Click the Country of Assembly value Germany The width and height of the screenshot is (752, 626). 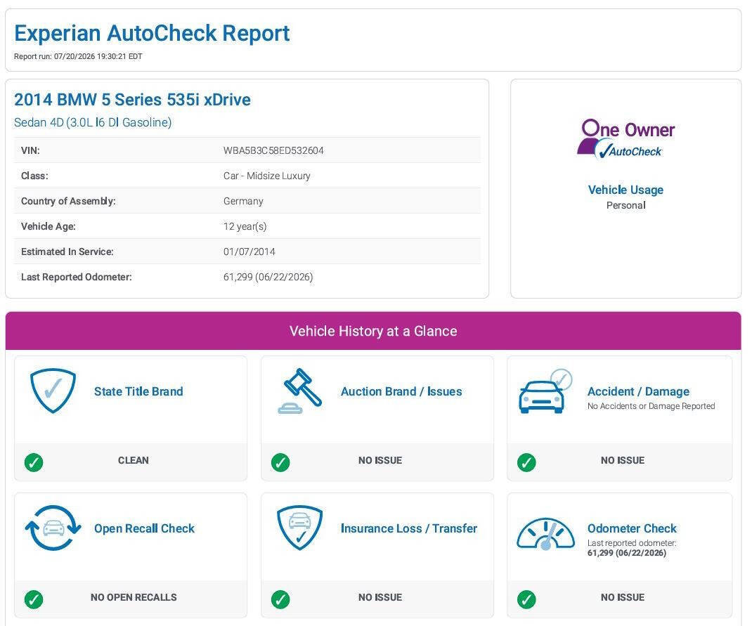[243, 202]
